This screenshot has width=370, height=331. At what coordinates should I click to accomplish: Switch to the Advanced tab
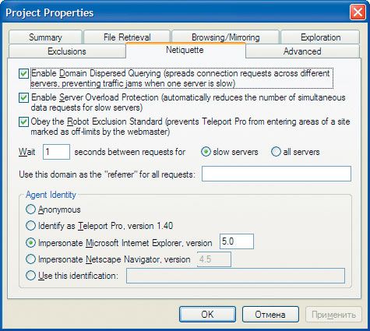(x=302, y=51)
